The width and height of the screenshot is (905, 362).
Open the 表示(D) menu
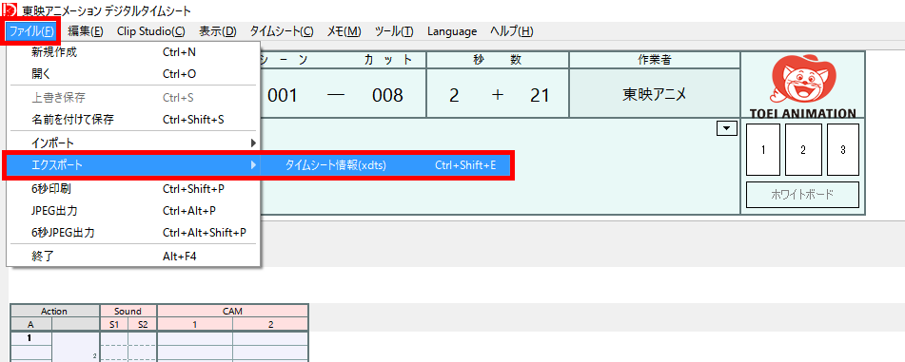tap(218, 31)
